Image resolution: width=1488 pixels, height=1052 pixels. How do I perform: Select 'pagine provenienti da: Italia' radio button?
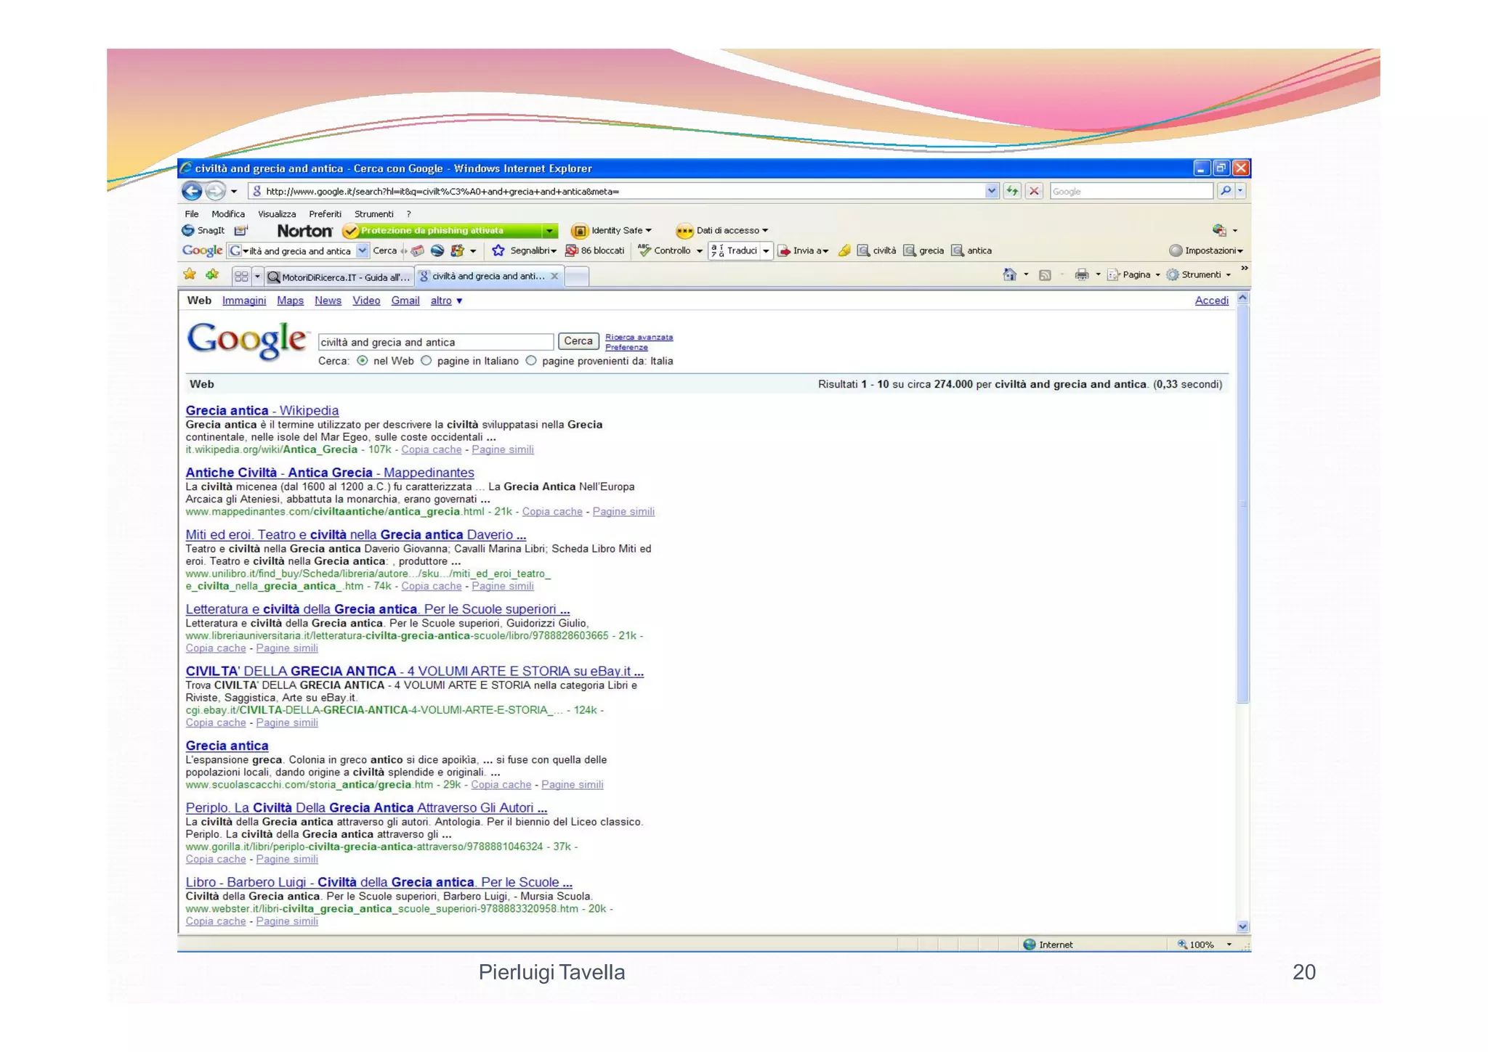point(531,361)
